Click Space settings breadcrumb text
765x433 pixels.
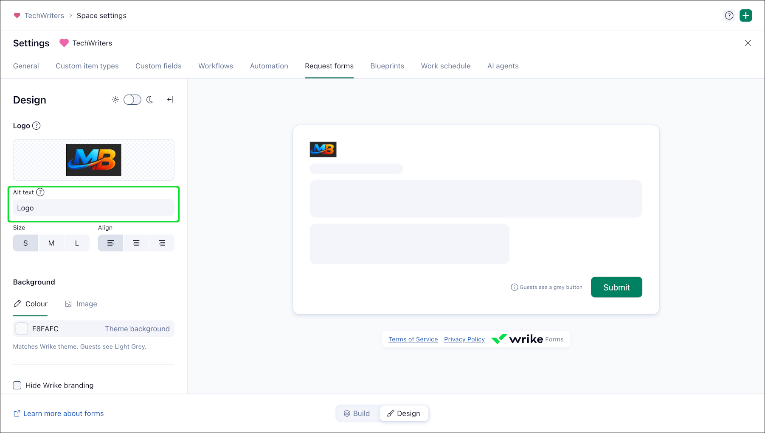click(101, 16)
